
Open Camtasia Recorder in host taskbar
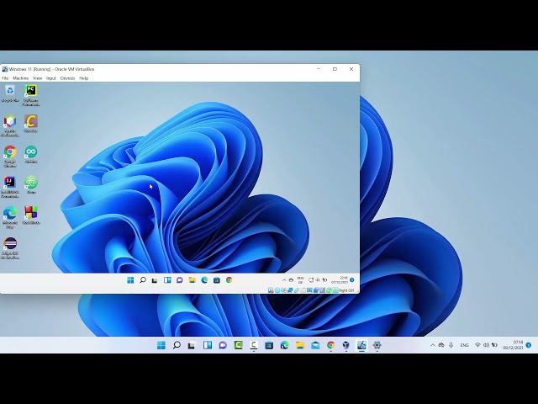point(254,345)
